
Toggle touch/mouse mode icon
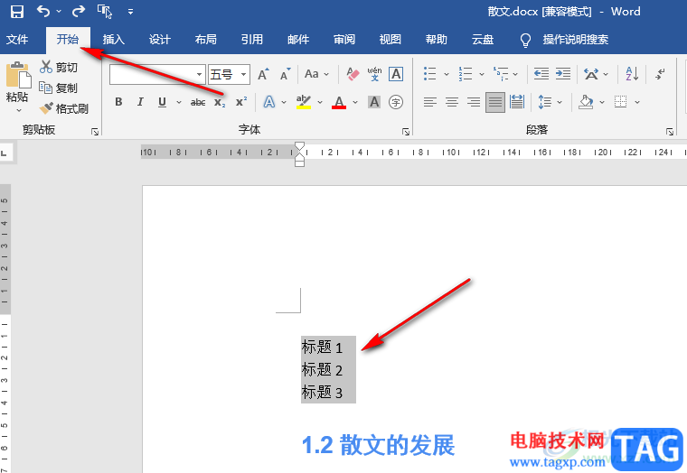(105, 12)
